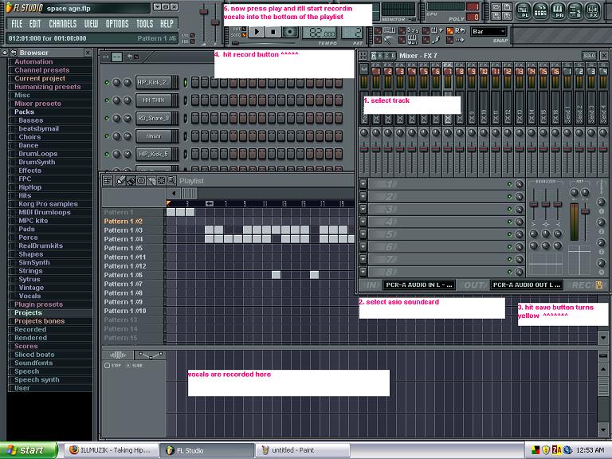Open the Piano Roll via PR icon

pyautogui.click(x=559, y=10)
